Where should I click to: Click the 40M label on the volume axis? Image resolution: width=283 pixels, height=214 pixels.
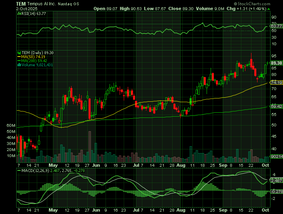(x=11, y=138)
